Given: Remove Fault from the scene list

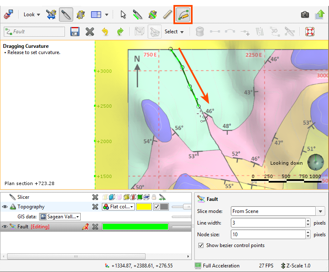Looking at the screenshot, I should click(95, 227).
